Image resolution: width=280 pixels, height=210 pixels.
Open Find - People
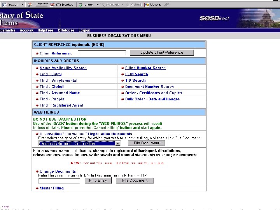[x=52, y=99]
